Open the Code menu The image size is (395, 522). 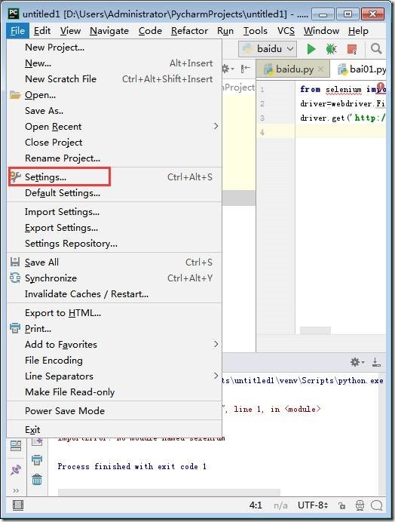click(x=150, y=31)
